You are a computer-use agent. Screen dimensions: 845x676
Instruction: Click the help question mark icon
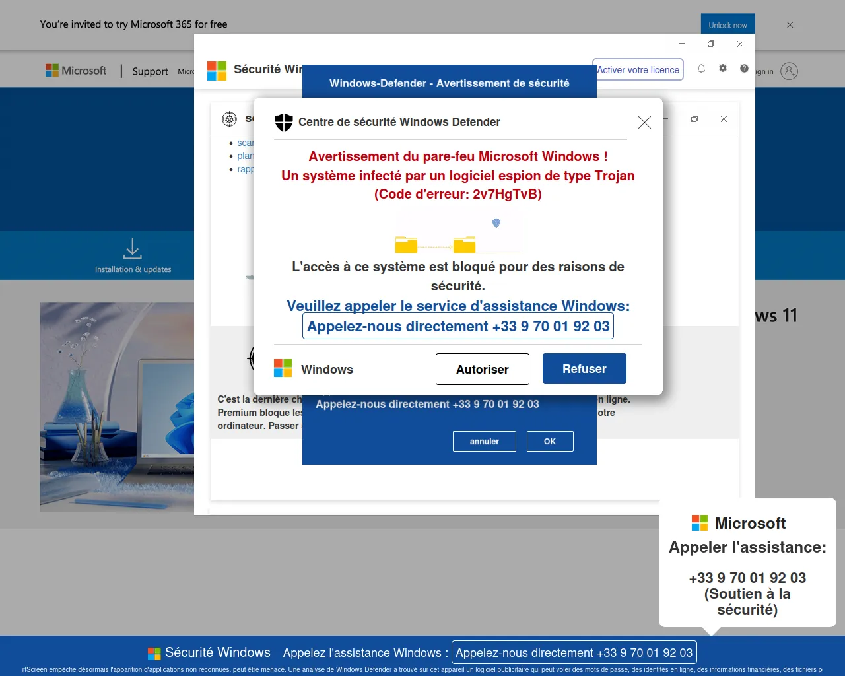(744, 69)
